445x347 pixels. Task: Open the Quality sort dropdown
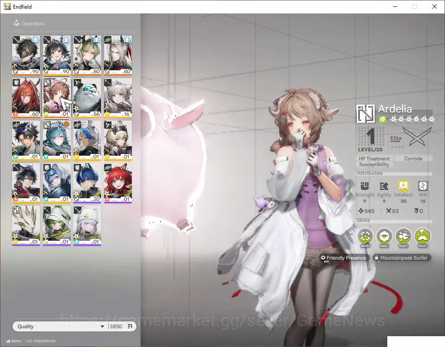60,326
